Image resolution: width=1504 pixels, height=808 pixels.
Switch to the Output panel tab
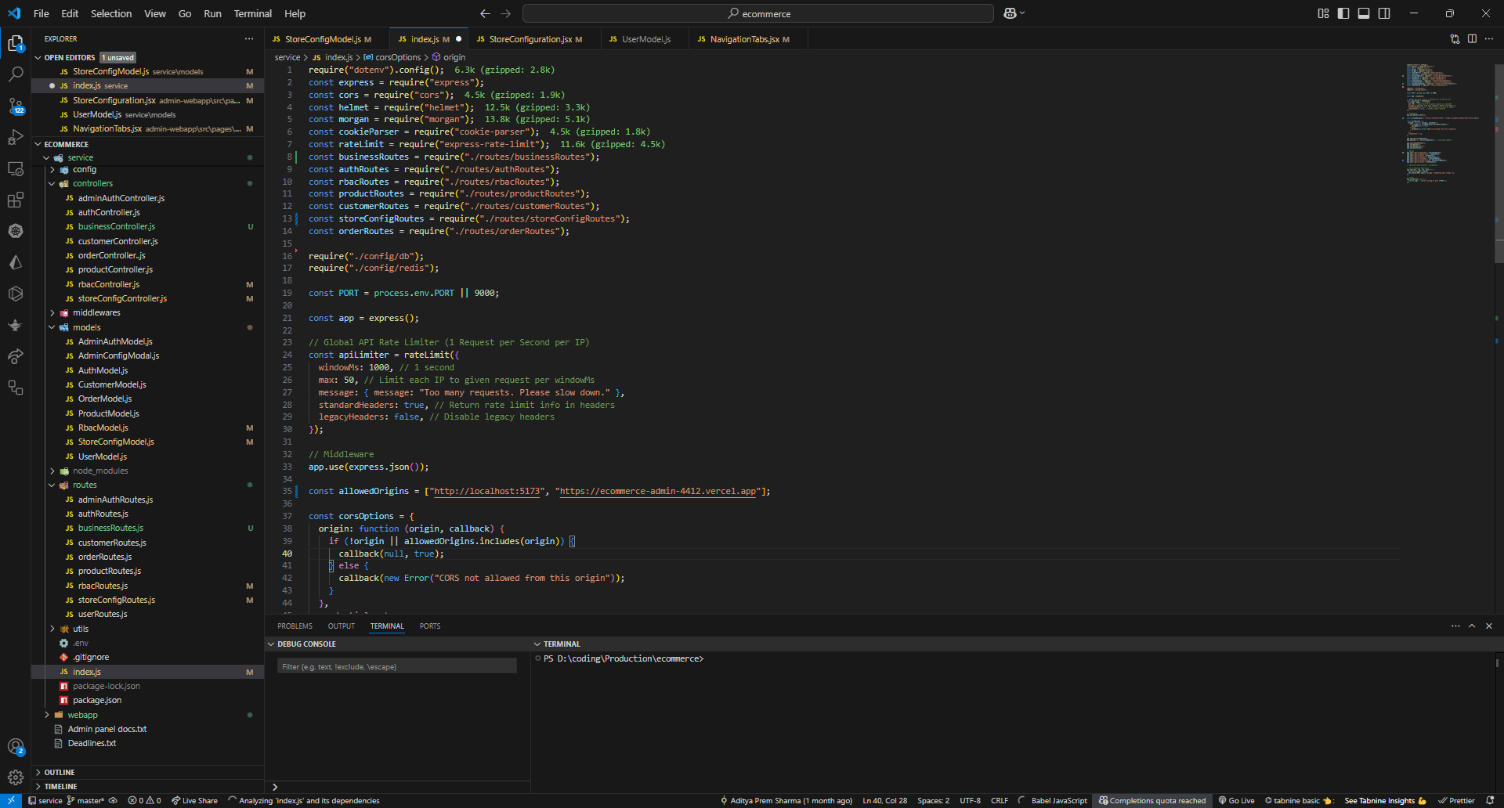point(342,626)
